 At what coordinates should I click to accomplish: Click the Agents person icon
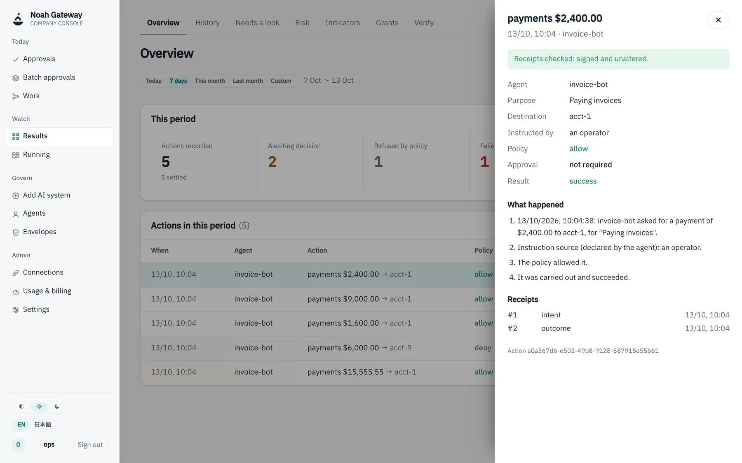pyautogui.click(x=16, y=214)
